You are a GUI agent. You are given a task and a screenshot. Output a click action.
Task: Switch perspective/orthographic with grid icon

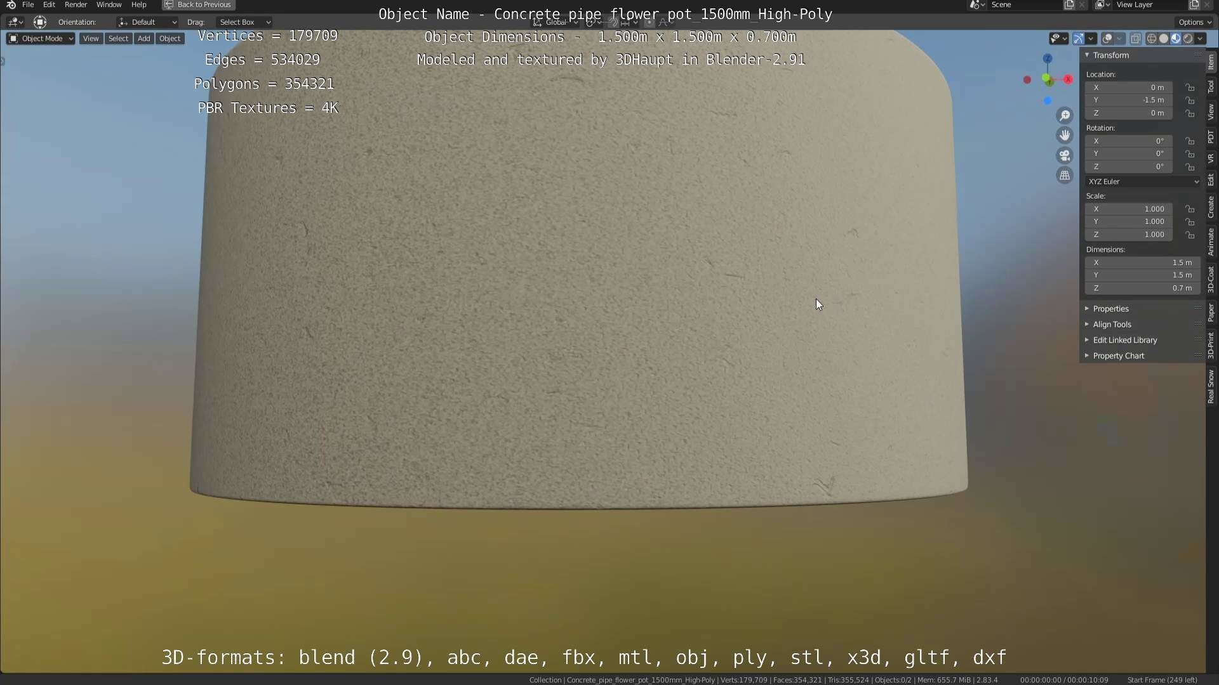tap(1065, 176)
